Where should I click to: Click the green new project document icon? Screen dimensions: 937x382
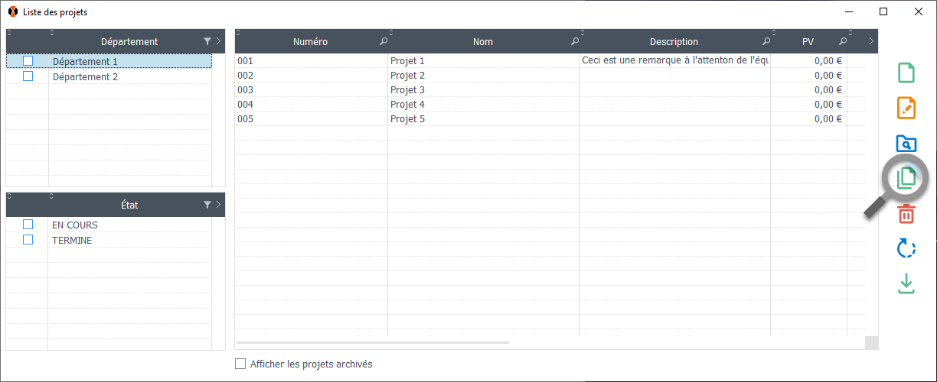click(906, 73)
